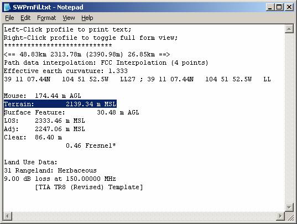Viewport: 297px width, 224px height.
Task: Click the horizontal scrollbar left arrow
Action: [x=8, y=216]
